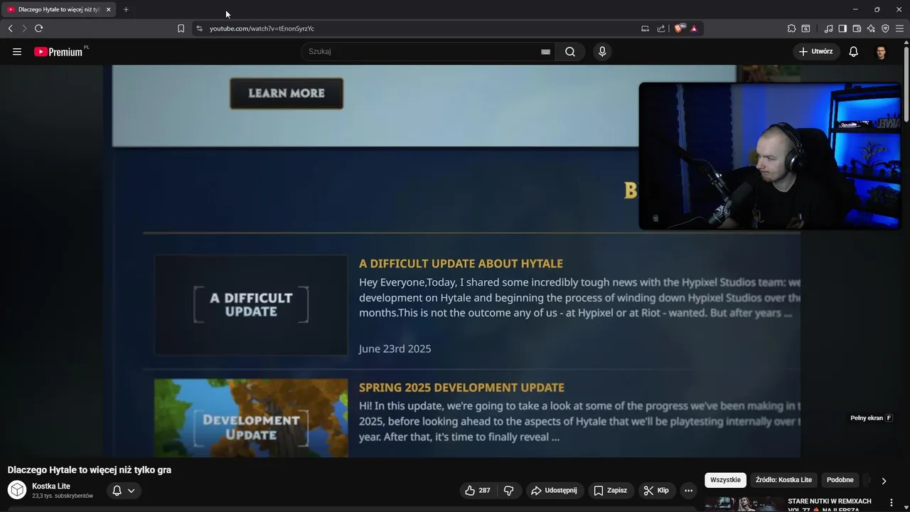910x512 pixels.
Task: Click the June 23rd 2025 date
Action: (x=395, y=348)
